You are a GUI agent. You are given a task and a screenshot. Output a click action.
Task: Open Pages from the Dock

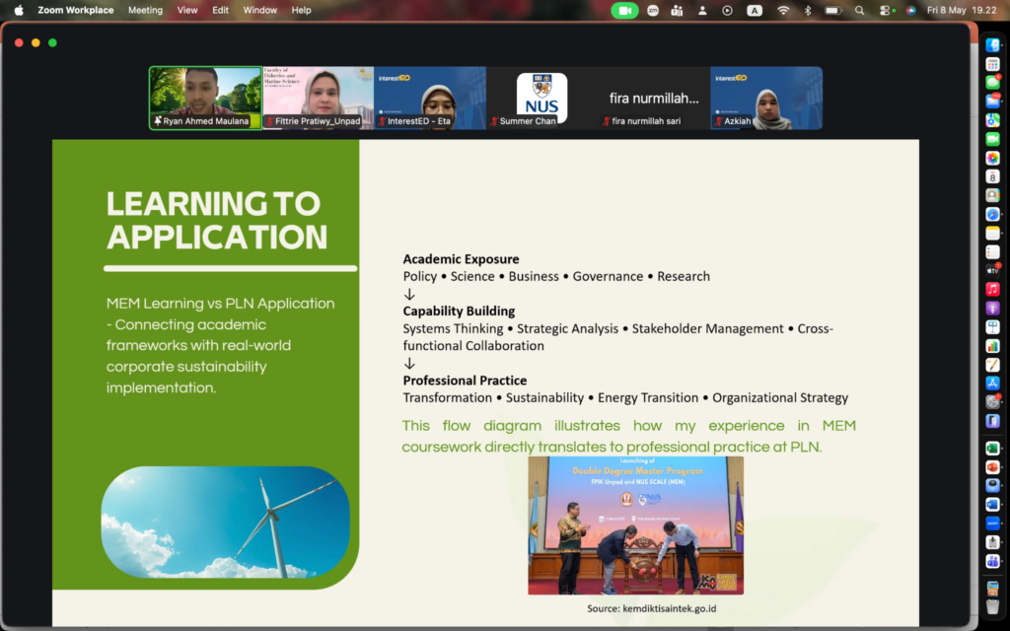992,365
